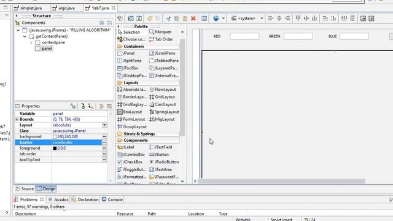Pick the JRadioButton component in Palette
The height and width of the screenshot is (221, 393).
(x=164, y=162)
